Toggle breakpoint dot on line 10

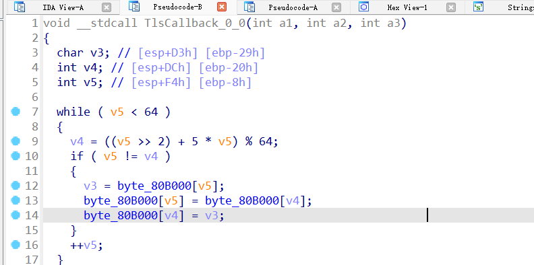(x=16, y=156)
